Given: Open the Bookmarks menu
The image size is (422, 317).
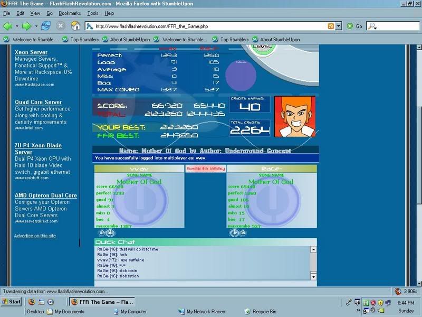Looking at the screenshot, I should click(70, 13).
